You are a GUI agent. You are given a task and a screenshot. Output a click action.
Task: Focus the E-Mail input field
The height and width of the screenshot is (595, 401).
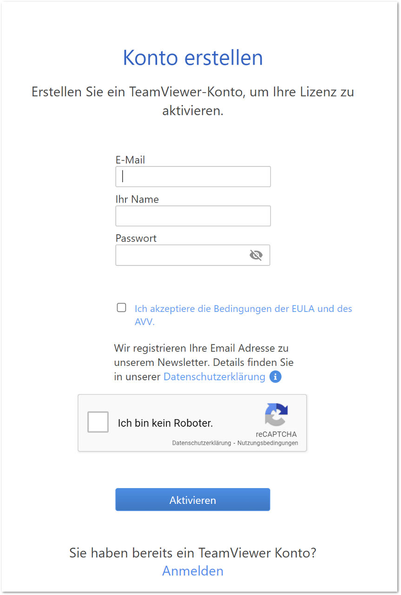193,177
